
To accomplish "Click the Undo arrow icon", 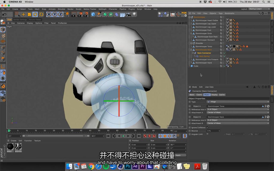I will tap(4, 14).
